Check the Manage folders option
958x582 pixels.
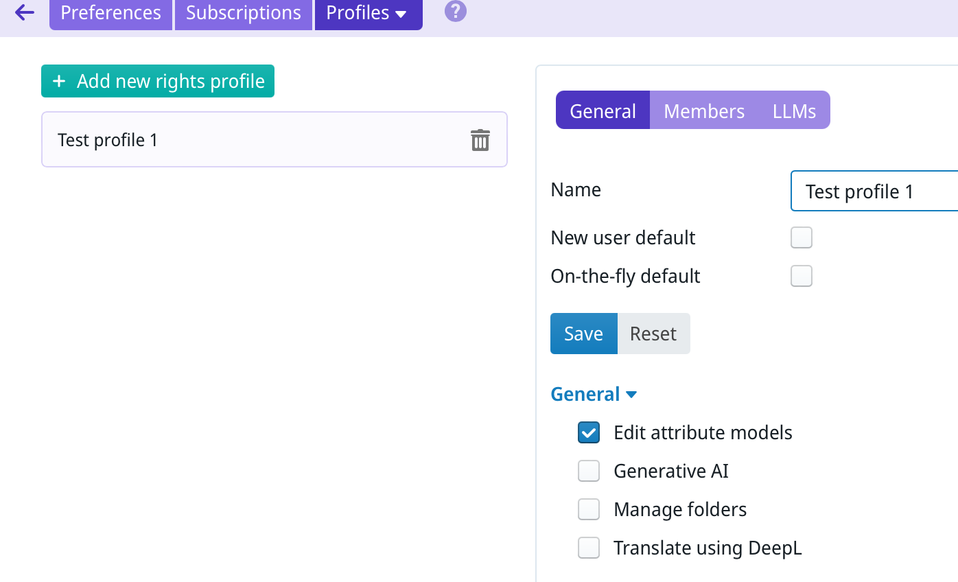[589, 510]
